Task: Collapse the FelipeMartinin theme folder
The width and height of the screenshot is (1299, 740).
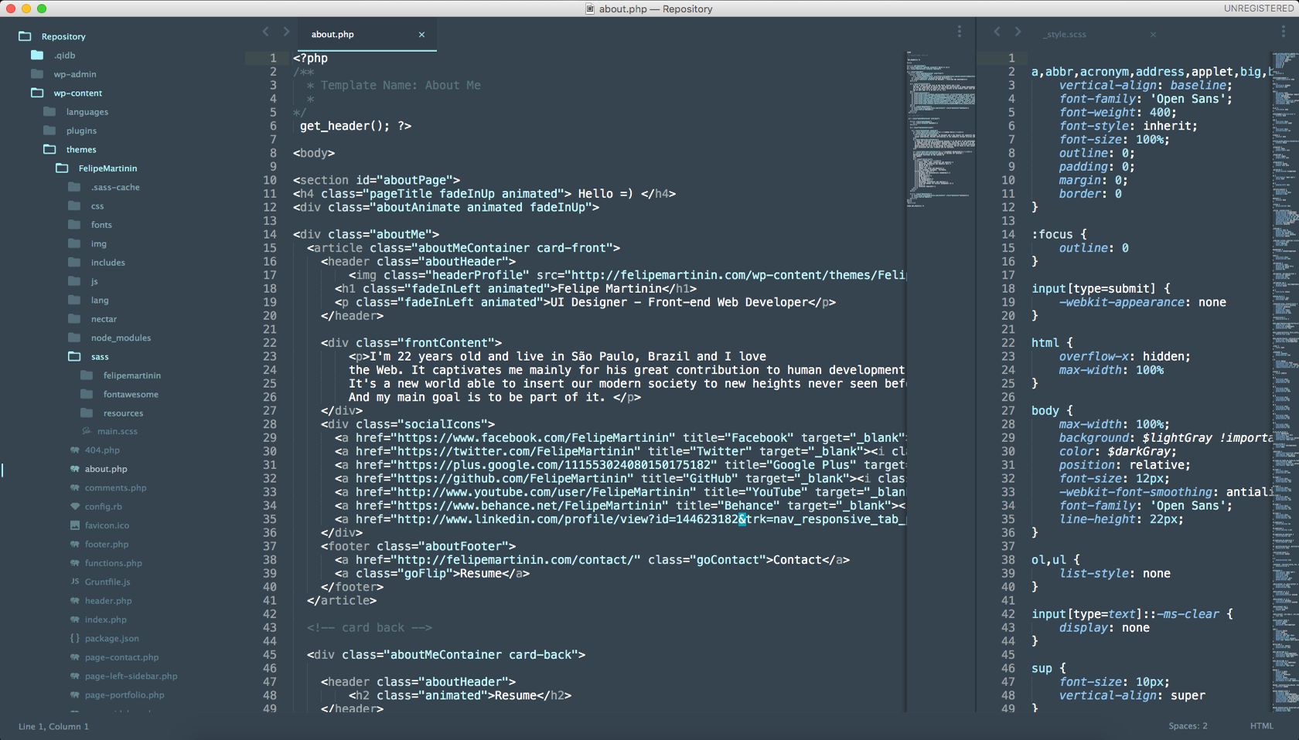Action: click(62, 168)
